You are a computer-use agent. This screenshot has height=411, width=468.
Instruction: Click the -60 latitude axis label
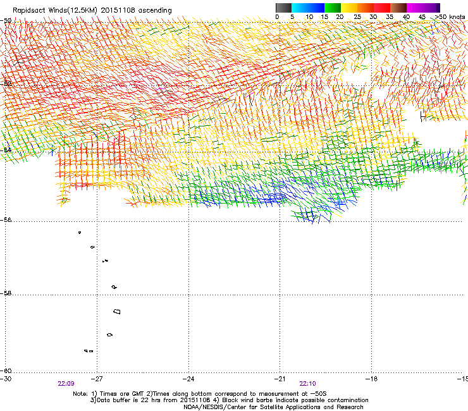pos(6,371)
